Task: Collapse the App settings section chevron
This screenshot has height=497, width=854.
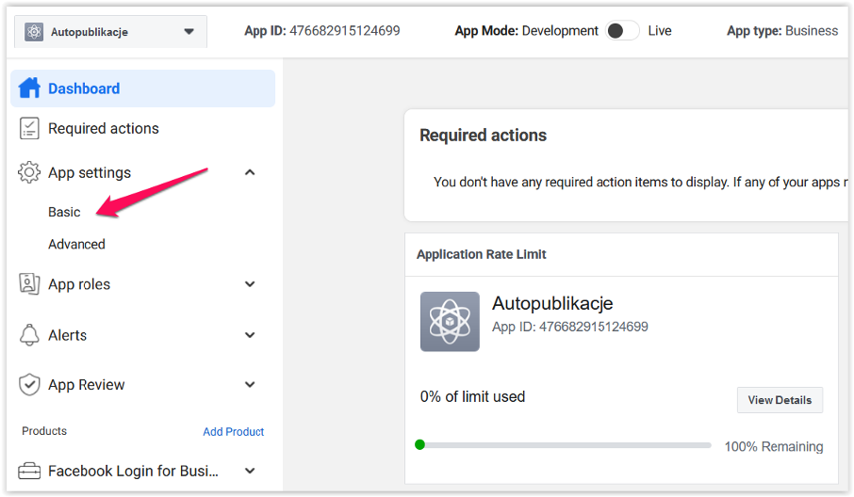Action: (250, 172)
